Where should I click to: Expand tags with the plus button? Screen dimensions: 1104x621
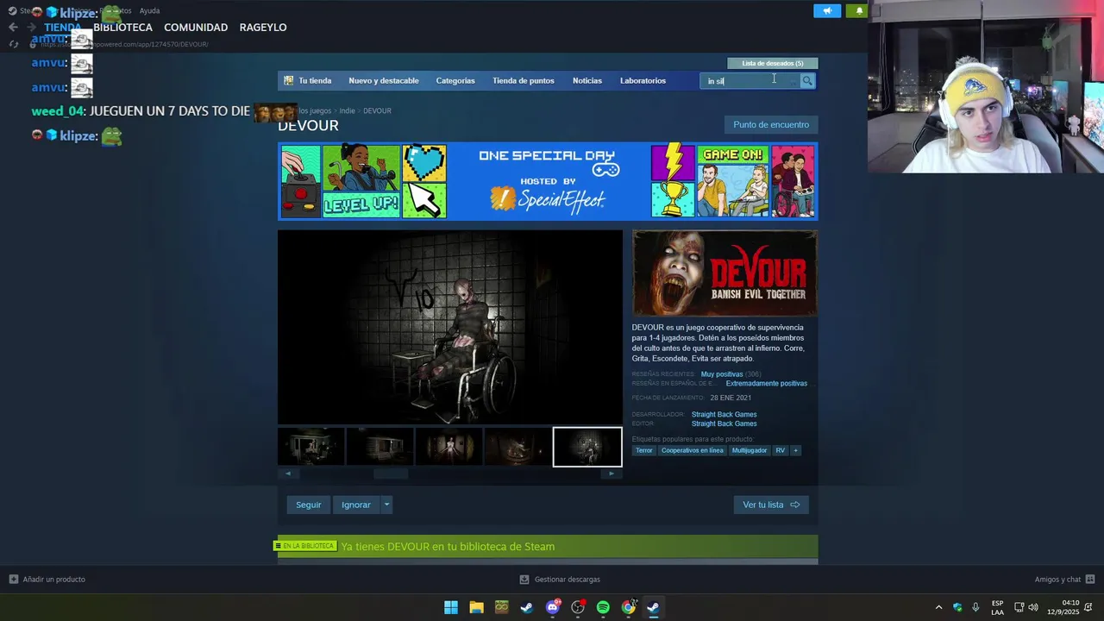(795, 450)
